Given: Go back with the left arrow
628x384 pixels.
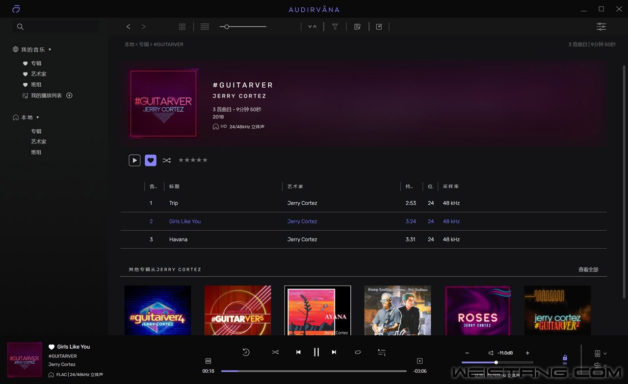Looking at the screenshot, I should tap(129, 27).
